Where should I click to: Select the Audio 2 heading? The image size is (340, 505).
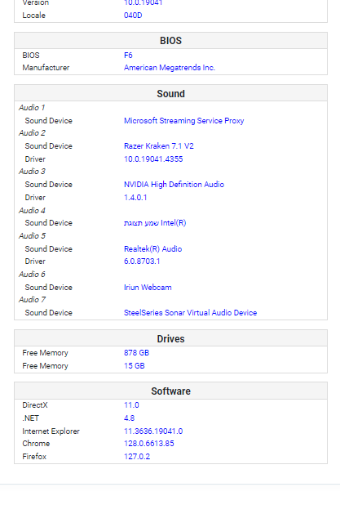point(32,133)
